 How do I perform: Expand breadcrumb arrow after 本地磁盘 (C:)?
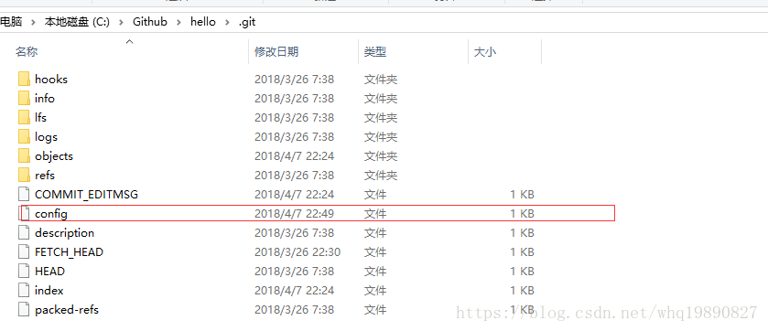[x=121, y=22]
